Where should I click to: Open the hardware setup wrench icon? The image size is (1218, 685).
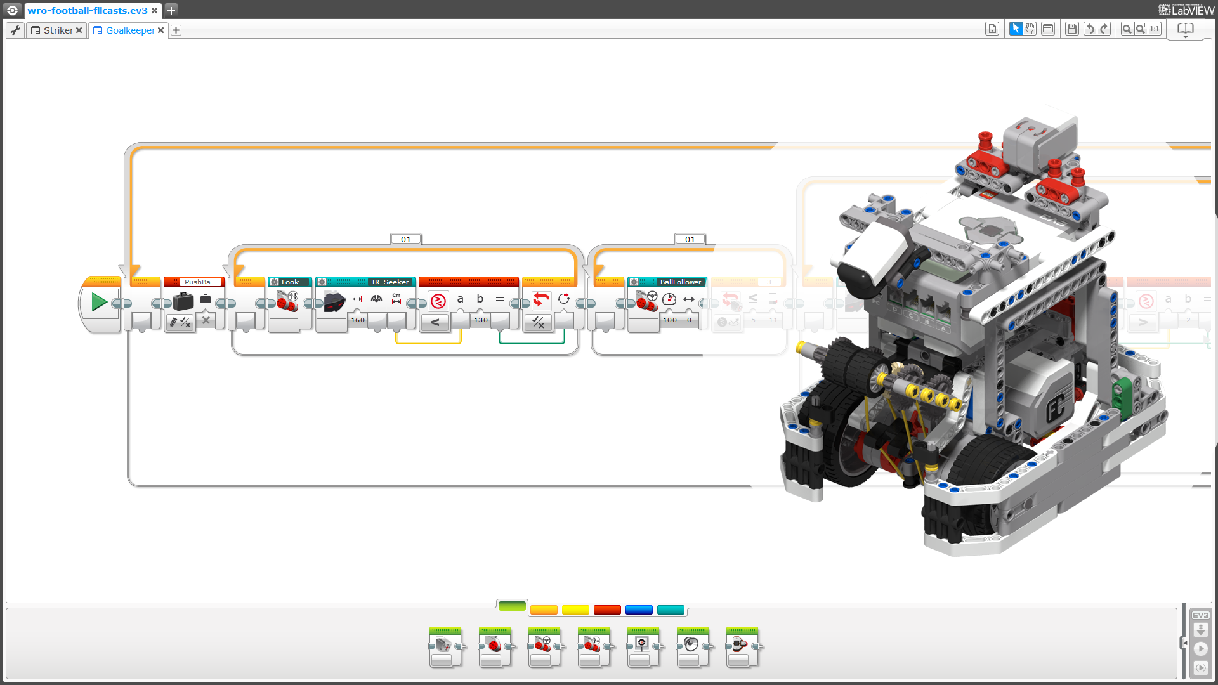click(14, 30)
